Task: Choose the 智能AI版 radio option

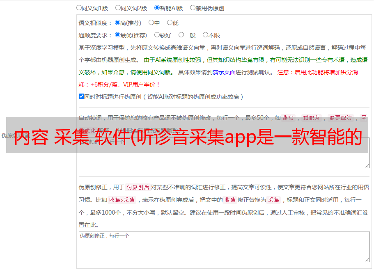Action: point(157,8)
